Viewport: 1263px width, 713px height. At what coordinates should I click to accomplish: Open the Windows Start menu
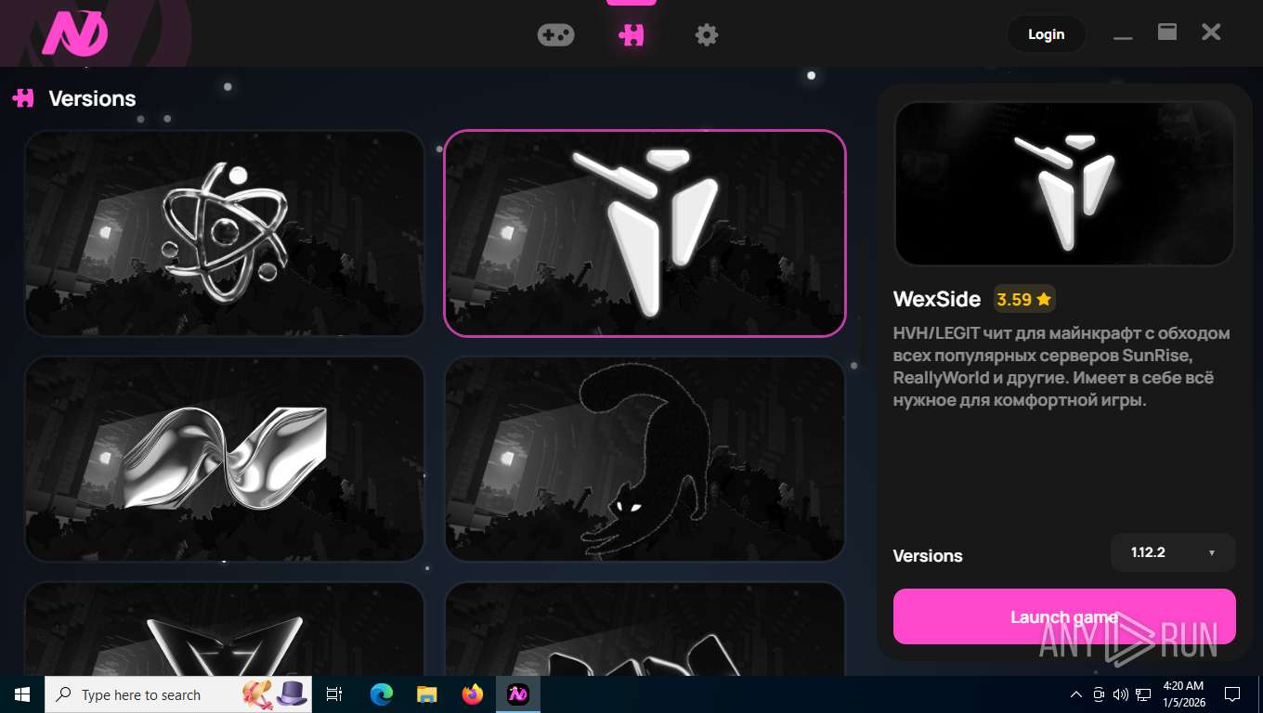22,694
